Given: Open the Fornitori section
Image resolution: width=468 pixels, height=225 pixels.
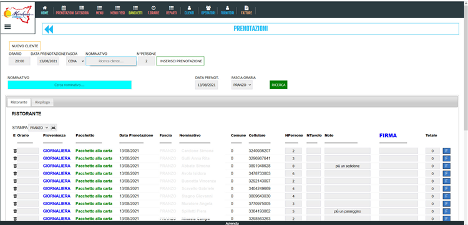Looking at the screenshot, I should tap(227, 10).
